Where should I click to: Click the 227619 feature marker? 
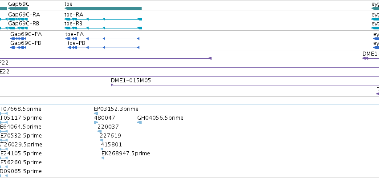101,140
